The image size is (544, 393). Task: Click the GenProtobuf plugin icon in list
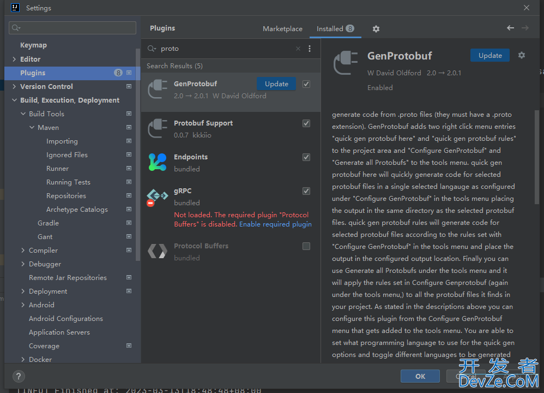[158, 90]
